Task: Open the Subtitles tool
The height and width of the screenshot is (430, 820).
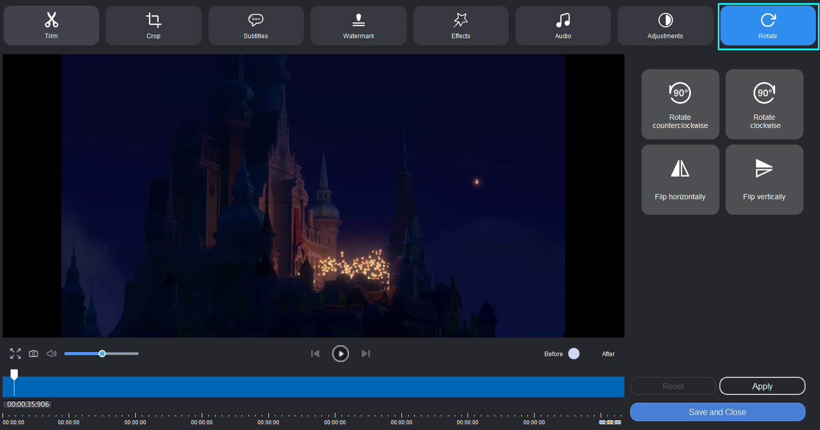Action: pos(256,25)
